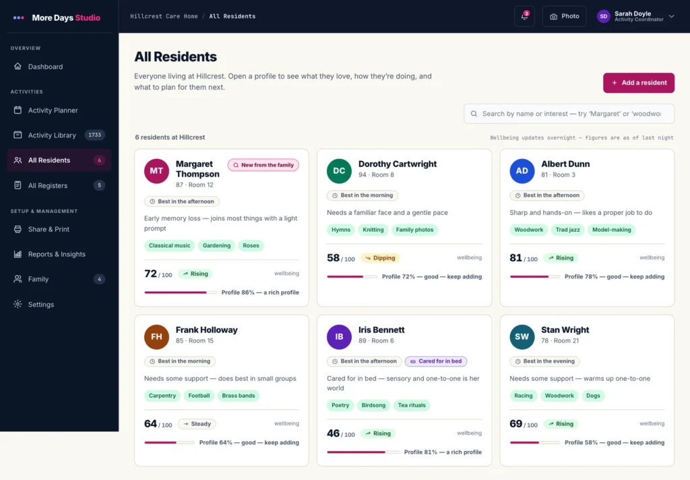Click Albert Dunn's AD avatar
Image resolution: width=690 pixels, height=480 pixels.
[522, 171]
